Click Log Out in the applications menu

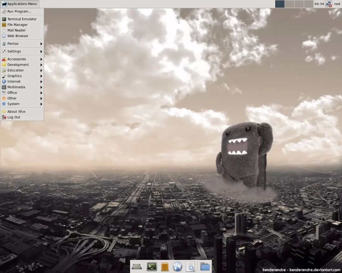coord(14,117)
